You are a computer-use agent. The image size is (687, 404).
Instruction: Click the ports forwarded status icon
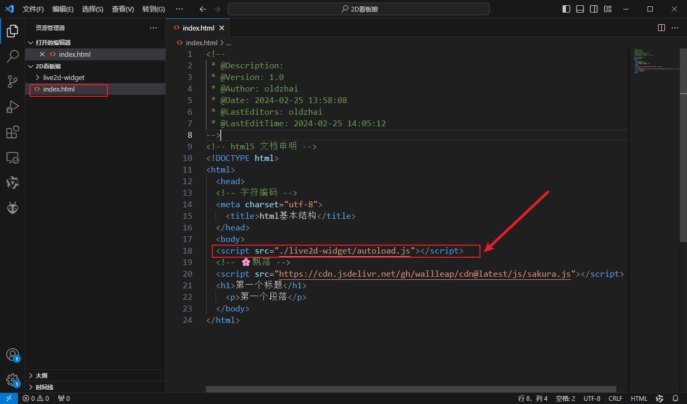point(63,398)
